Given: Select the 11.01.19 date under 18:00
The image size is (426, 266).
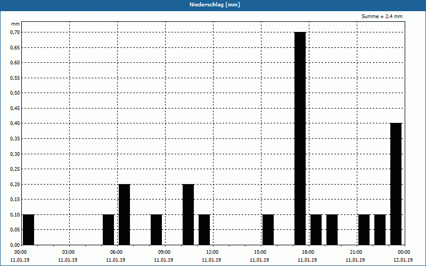Looking at the screenshot, I should coord(307,260).
